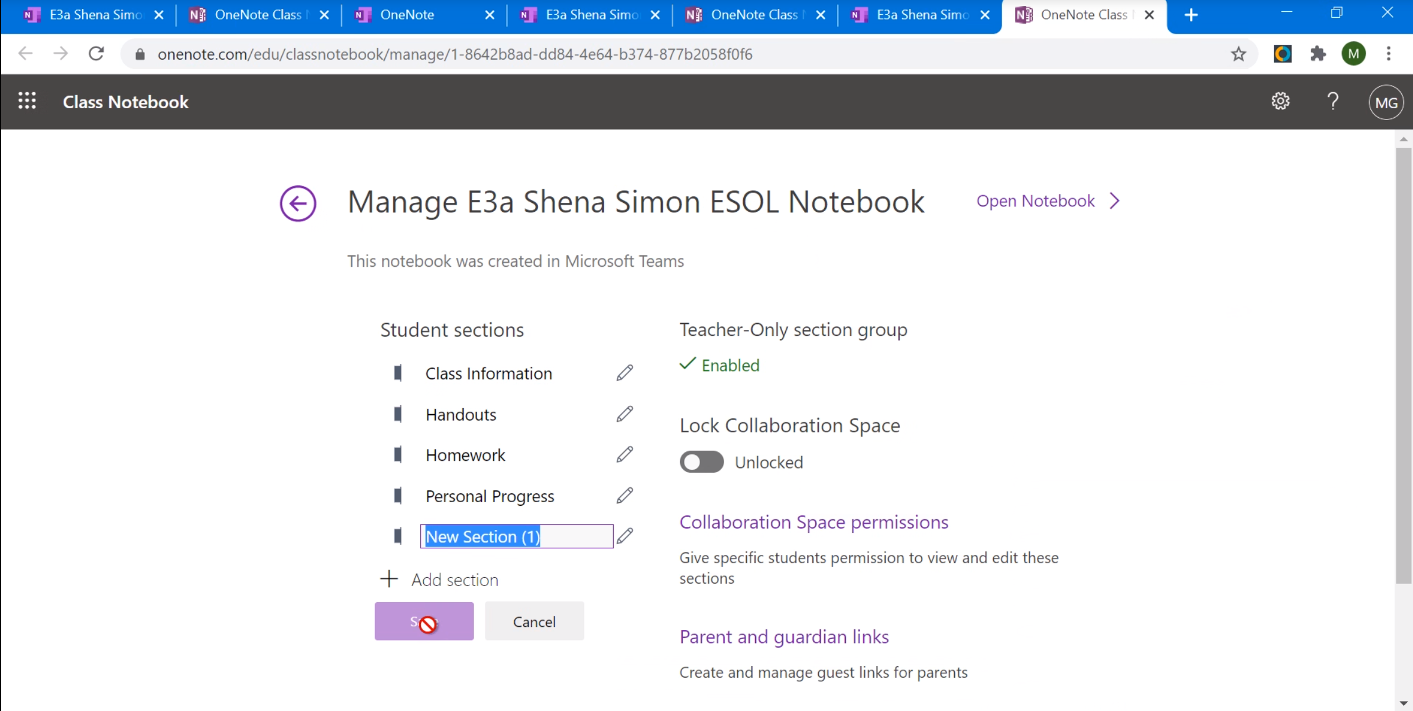1413x711 pixels.
Task: Bookmark the page with the star icon
Action: pos(1239,54)
